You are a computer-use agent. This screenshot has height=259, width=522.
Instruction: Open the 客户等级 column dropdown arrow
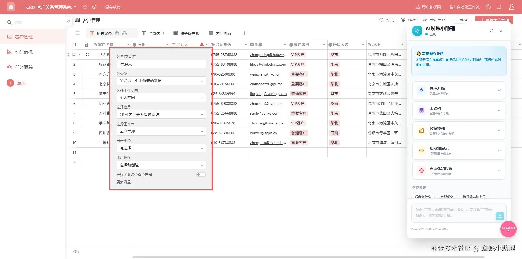tap(324, 45)
